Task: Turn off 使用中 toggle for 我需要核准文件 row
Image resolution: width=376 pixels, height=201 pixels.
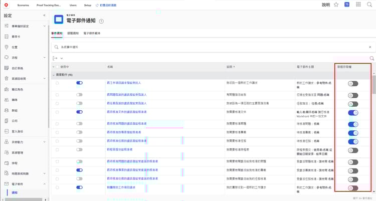Action: click(79, 112)
